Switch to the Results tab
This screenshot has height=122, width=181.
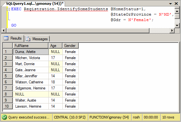12,38
